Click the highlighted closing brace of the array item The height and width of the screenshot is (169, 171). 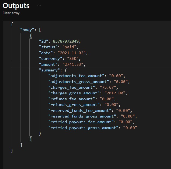(31, 139)
